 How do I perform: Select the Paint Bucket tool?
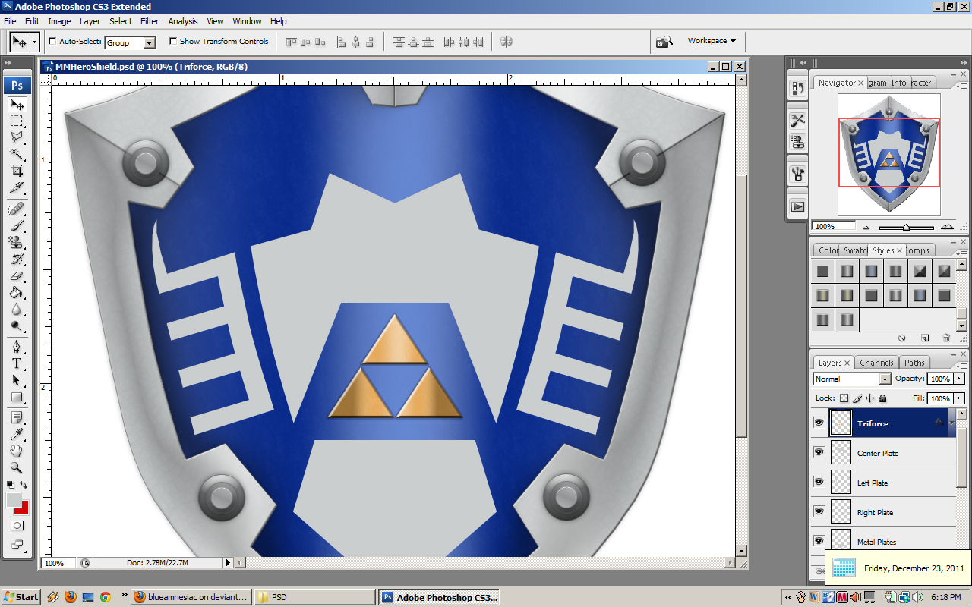pos(17,292)
